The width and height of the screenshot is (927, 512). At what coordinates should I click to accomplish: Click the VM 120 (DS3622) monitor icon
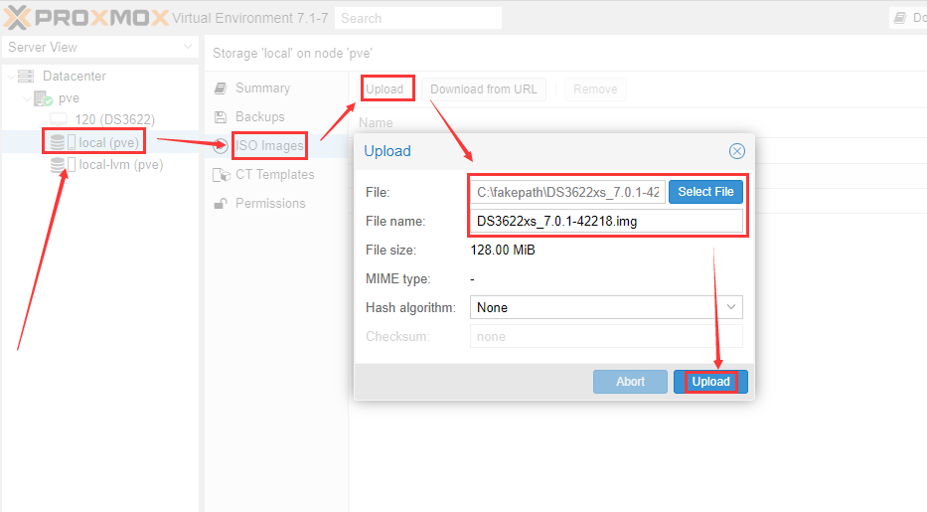(58, 119)
